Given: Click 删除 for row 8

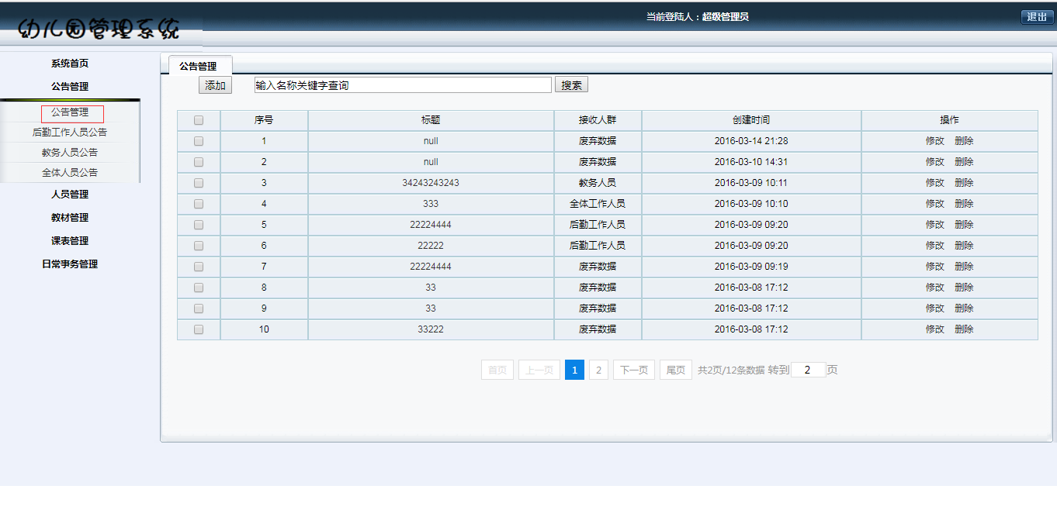Looking at the screenshot, I should click(x=964, y=288).
